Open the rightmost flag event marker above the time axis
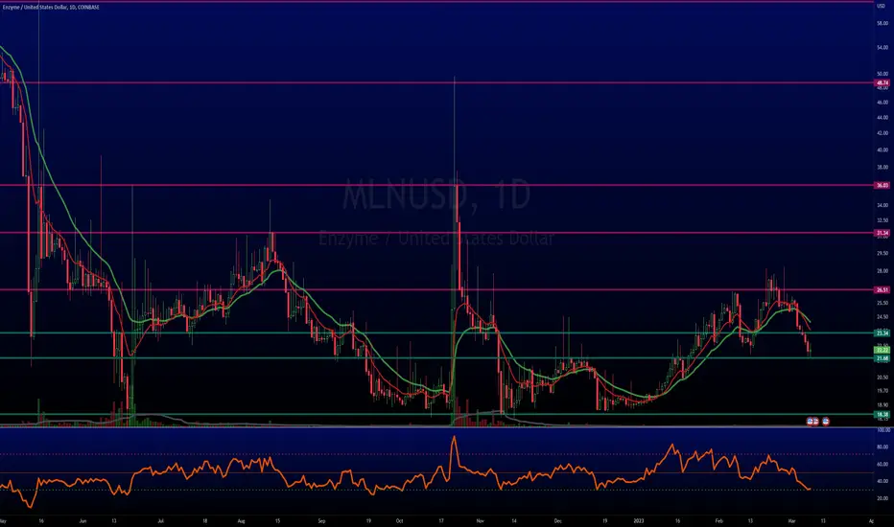This screenshot has height=527, width=894. tap(826, 422)
